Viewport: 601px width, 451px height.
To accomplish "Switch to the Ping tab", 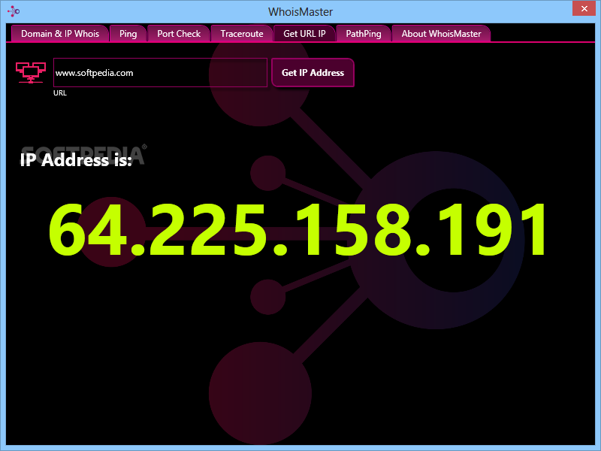I will [x=128, y=34].
